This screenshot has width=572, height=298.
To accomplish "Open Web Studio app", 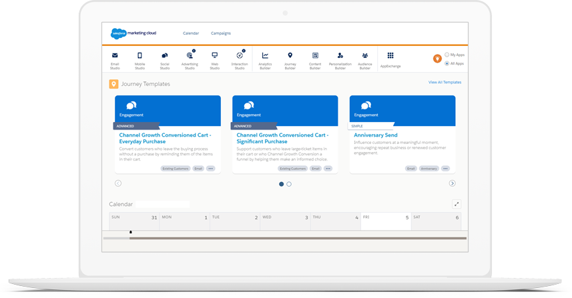I will (x=214, y=61).
